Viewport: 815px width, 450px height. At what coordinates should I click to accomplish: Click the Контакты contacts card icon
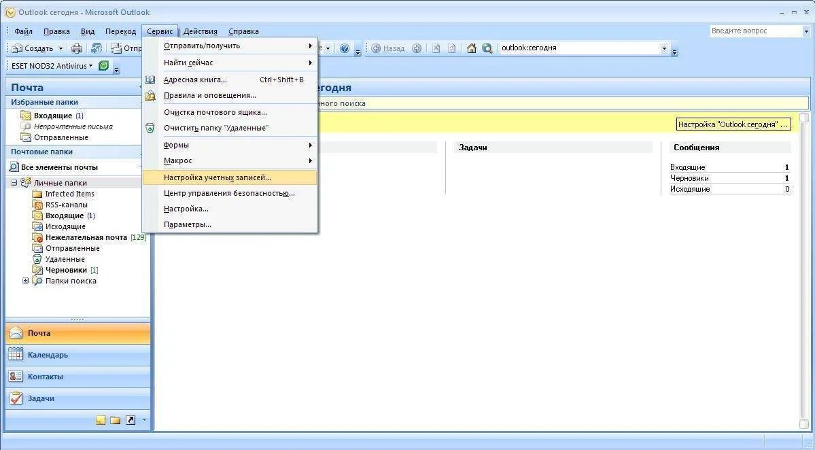tap(16, 377)
